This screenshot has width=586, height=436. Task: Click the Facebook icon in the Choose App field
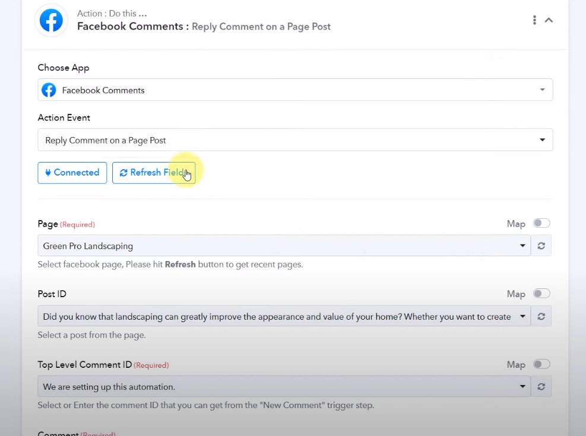coord(49,90)
